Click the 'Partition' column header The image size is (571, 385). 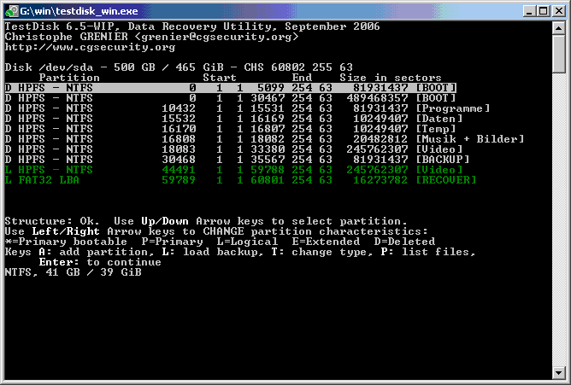(69, 78)
